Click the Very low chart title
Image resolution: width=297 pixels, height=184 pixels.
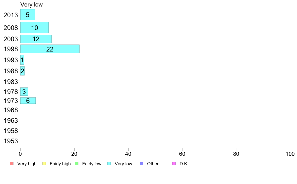pos(31,4)
